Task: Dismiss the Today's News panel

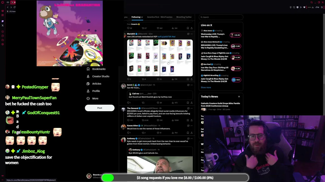Action: pyautogui.click(x=239, y=97)
